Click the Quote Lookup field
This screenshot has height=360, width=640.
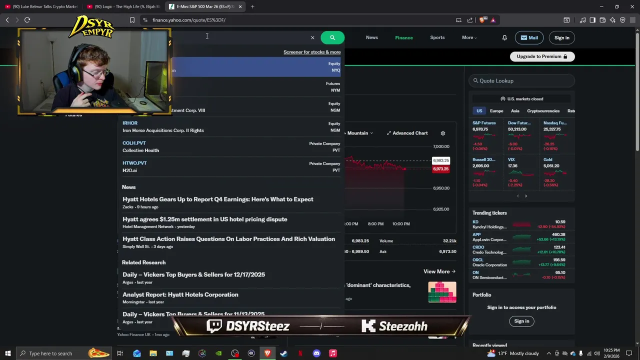pyautogui.click(x=521, y=80)
